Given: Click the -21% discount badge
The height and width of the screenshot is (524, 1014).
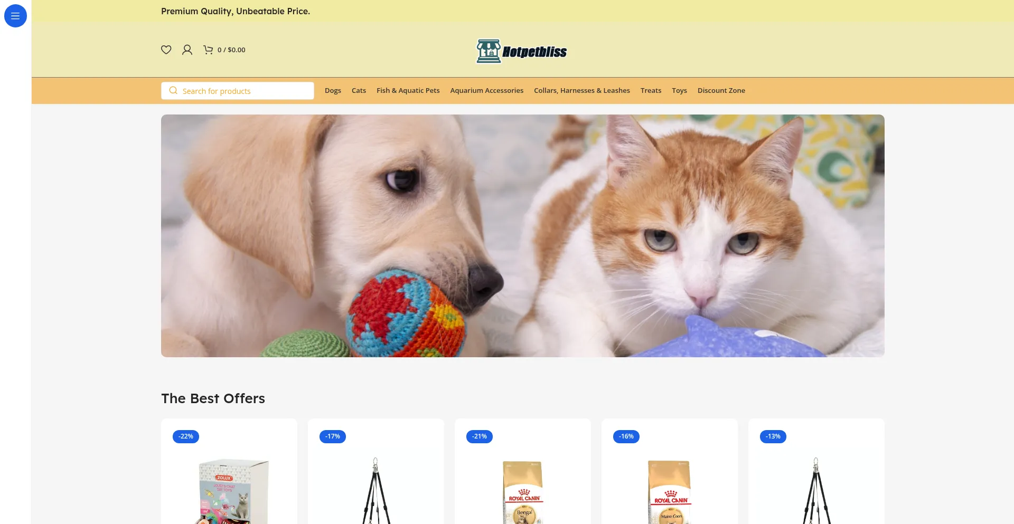Looking at the screenshot, I should coord(480,436).
